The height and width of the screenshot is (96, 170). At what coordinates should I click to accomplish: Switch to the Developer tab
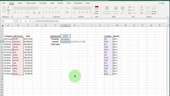pos(78,3)
